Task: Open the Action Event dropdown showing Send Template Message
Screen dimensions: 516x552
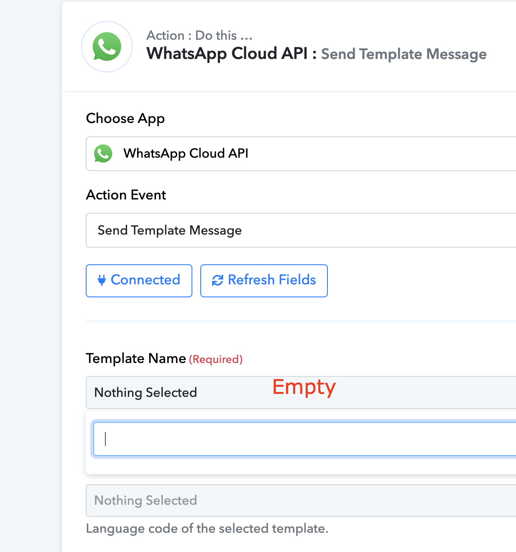Action: [301, 230]
